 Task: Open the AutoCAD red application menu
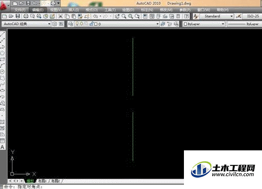pyautogui.click(x=4, y=5)
